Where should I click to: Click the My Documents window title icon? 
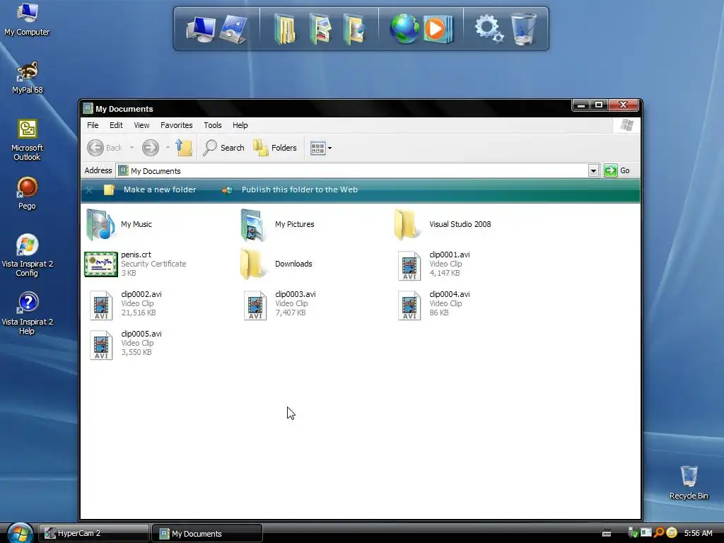[88, 108]
